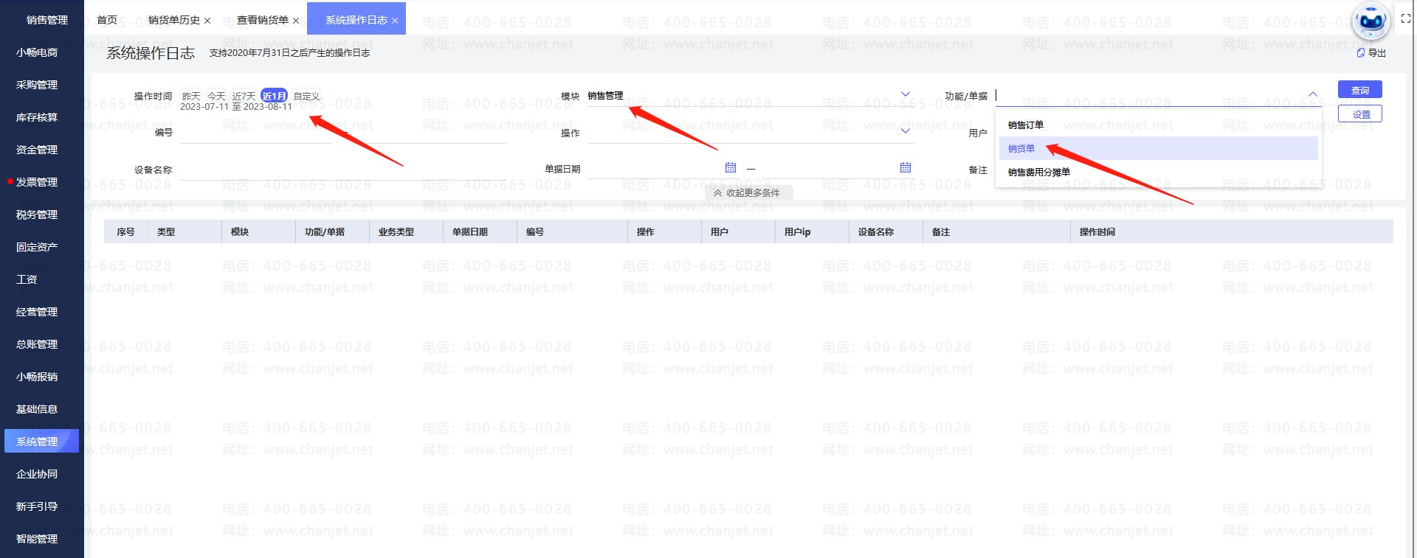Open 固定资产 in the sidebar

click(x=37, y=247)
